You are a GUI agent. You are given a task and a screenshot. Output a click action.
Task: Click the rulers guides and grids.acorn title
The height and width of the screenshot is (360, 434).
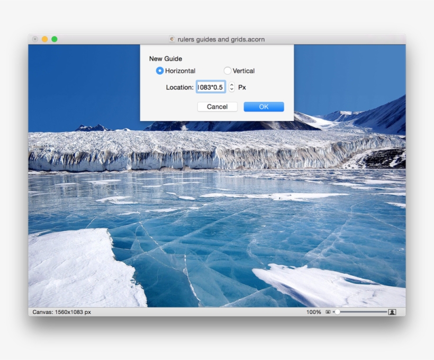click(222, 39)
